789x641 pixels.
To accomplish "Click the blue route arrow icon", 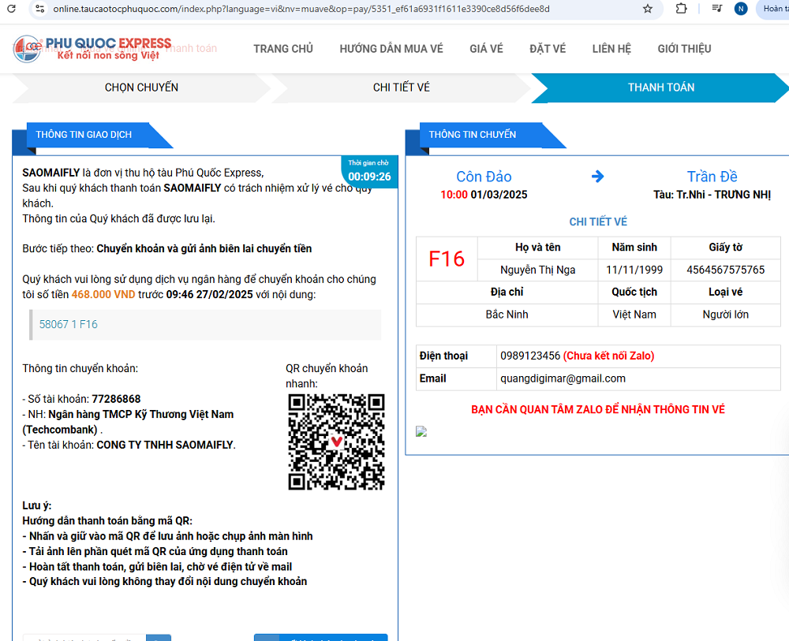I will tap(597, 177).
